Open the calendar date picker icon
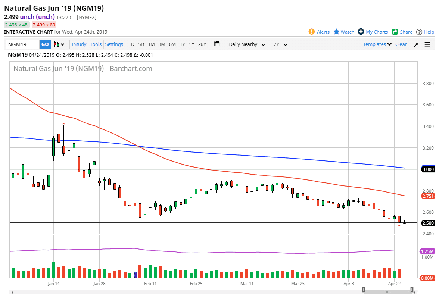The width and height of the screenshot is (436, 294). click(x=217, y=44)
